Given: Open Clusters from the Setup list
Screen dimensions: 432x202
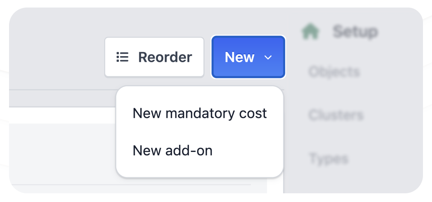Looking at the screenshot, I should tap(336, 115).
